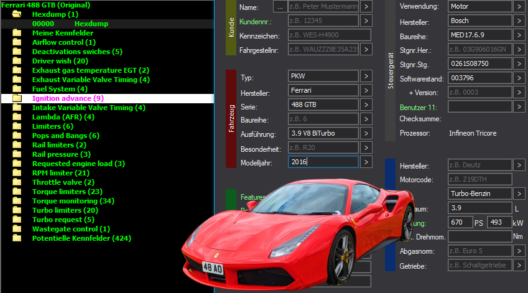
Task: Click the Torque monitoring folder icon
Action: click(x=17, y=201)
